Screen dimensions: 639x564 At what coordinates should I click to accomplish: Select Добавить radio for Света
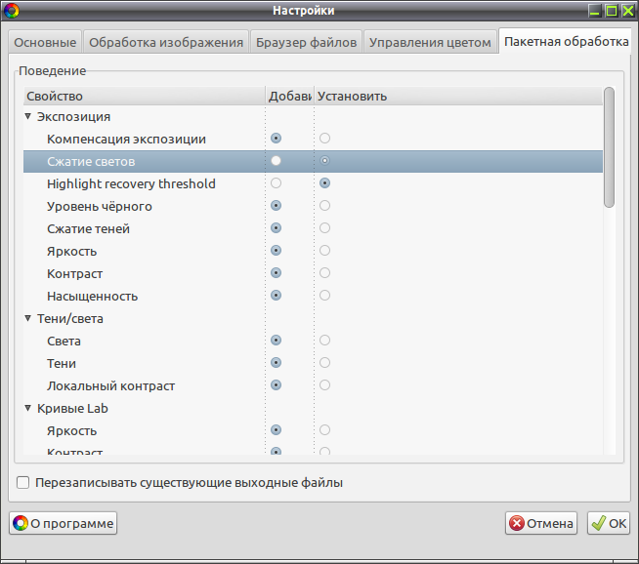(276, 341)
